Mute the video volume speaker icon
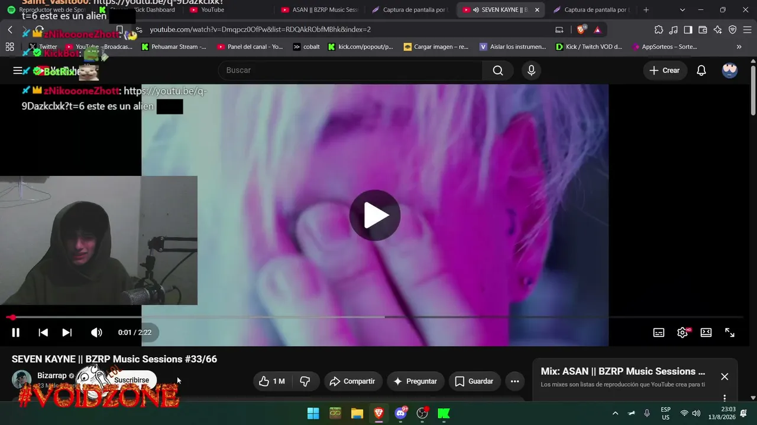Viewport: 757px width, 425px height. point(96,332)
